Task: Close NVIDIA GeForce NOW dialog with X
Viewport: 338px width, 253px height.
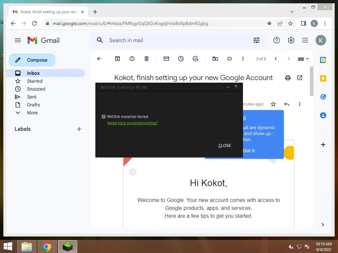Action: 236,86
